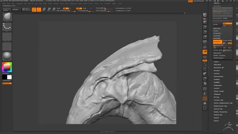Open the Document menu
238x134 pixels.
[x=19, y=3]
